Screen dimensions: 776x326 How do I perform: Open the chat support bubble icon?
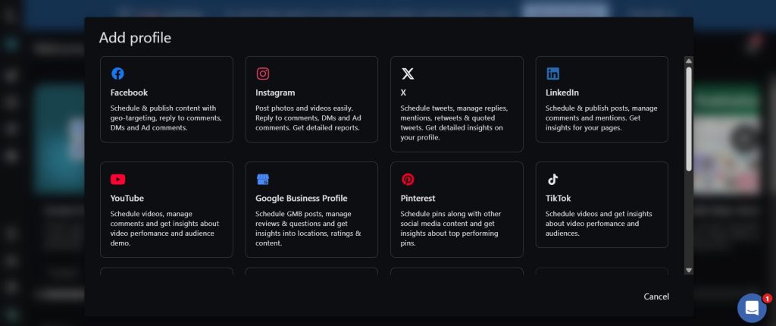(752, 308)
